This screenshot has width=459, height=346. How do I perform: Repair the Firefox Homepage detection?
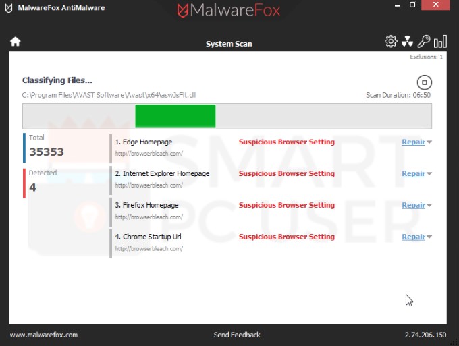[x=413, y=205]
